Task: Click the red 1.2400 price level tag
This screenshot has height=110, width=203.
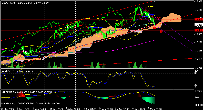Action: point(198,30)
